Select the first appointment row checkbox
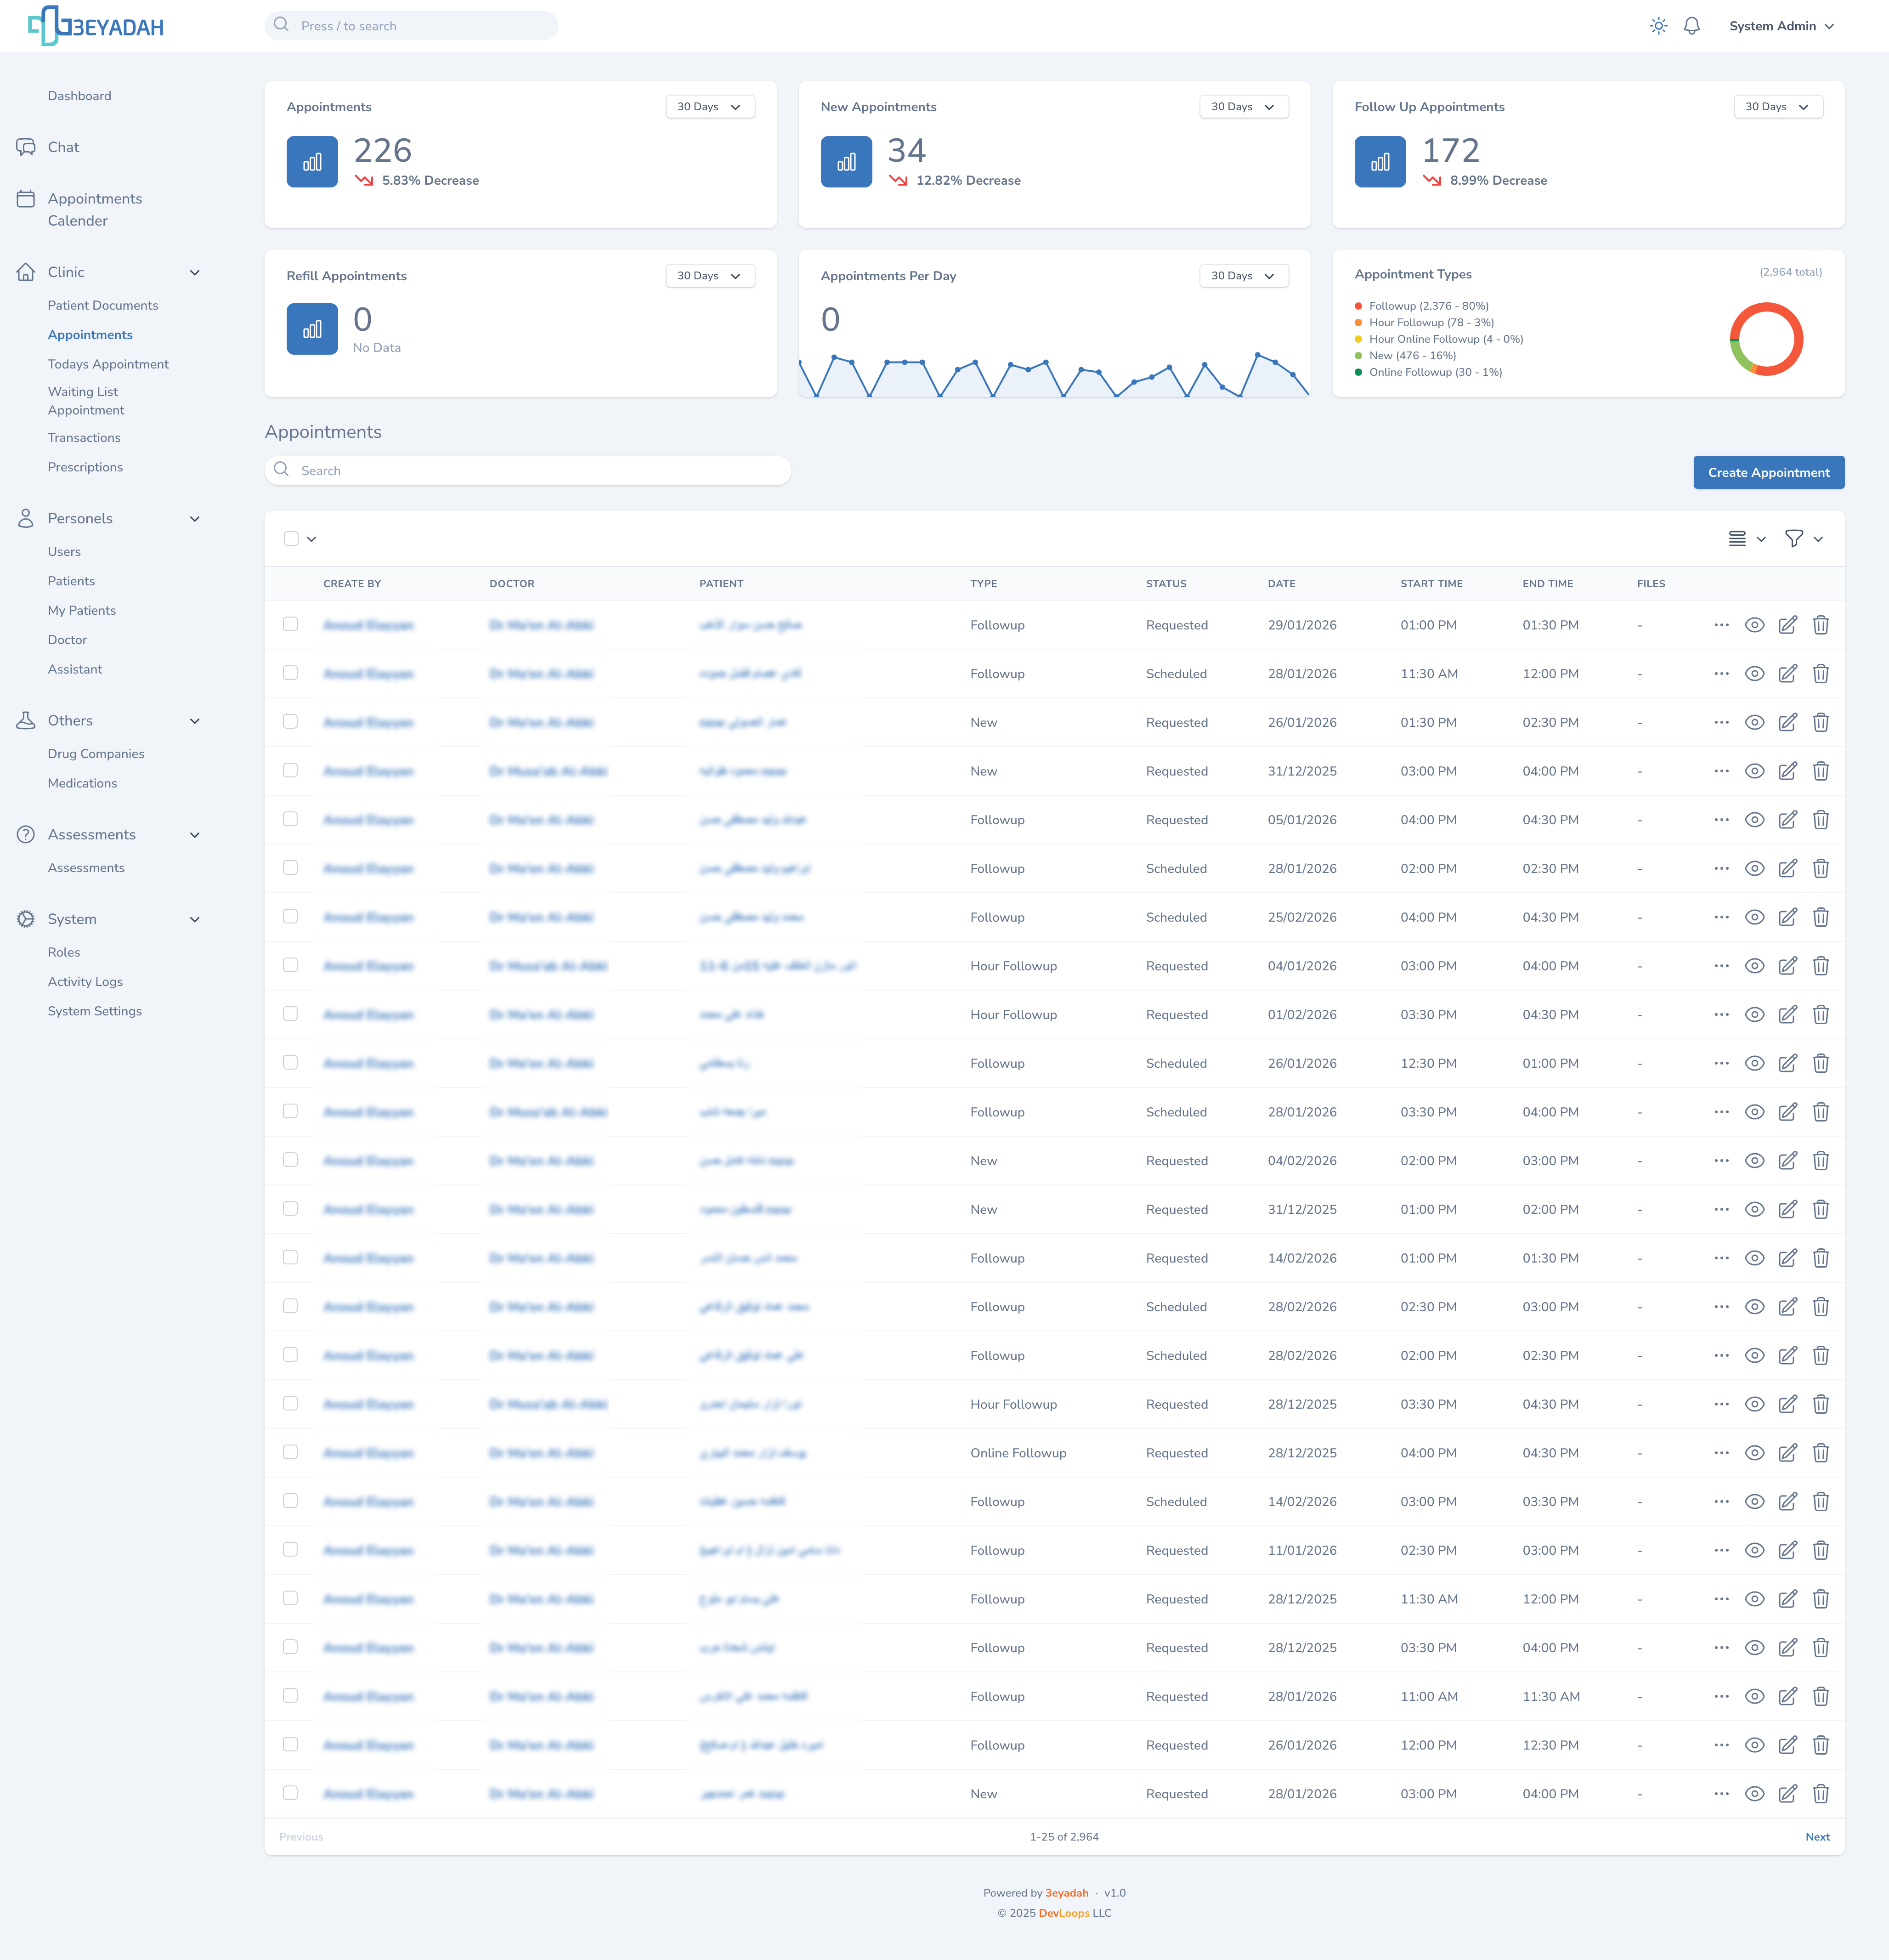This screenshot has height=1960, width=1889. pyautogui.click(x=290, y=624)
